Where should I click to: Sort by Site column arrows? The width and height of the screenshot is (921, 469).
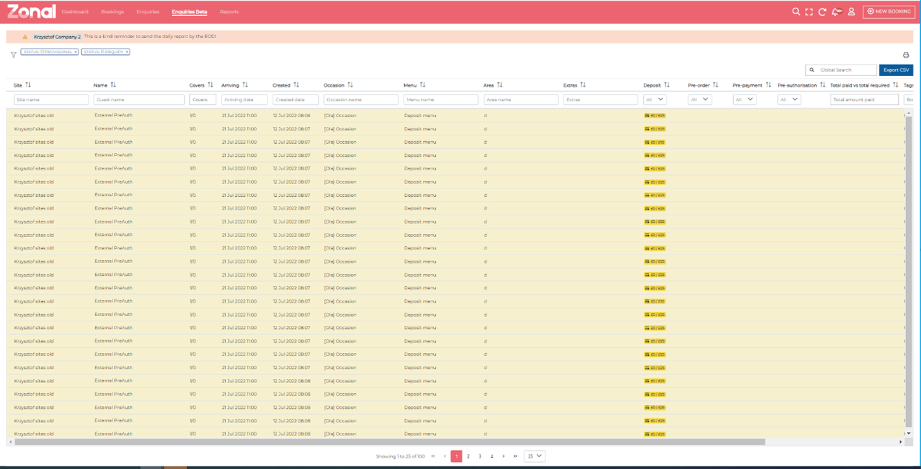28,85
